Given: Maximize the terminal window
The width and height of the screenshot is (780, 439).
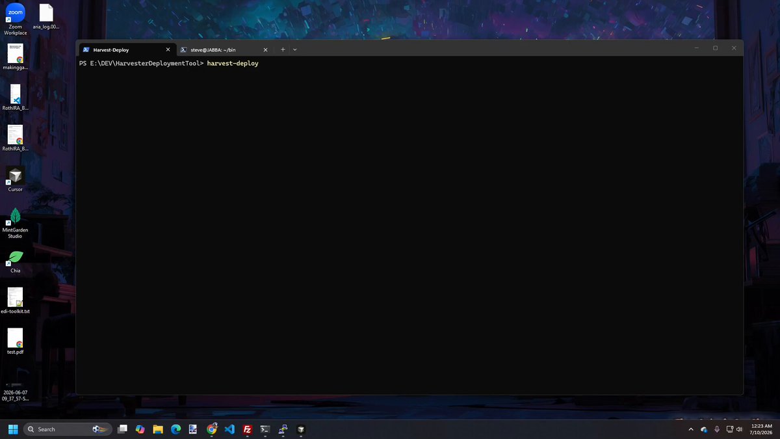Looking at the screenshot, I should click(715, 48).
